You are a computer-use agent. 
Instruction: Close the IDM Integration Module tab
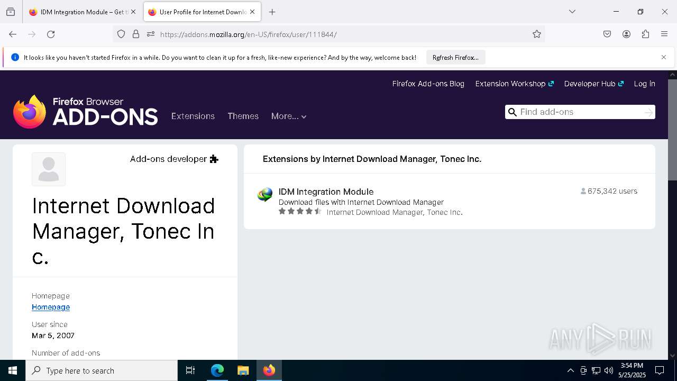point(133,12)
